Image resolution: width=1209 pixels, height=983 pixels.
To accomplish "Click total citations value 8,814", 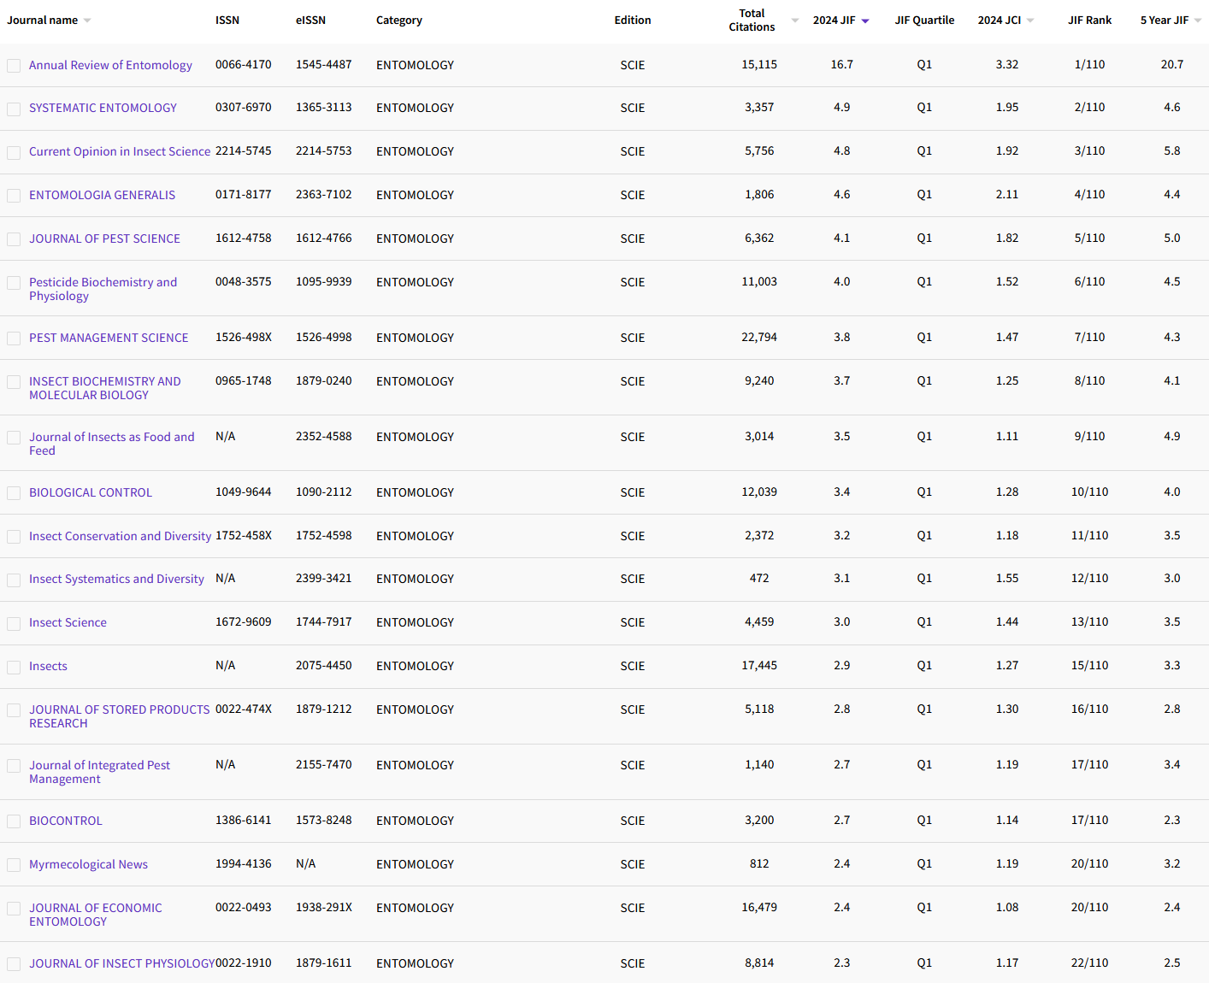I will 759,962.
